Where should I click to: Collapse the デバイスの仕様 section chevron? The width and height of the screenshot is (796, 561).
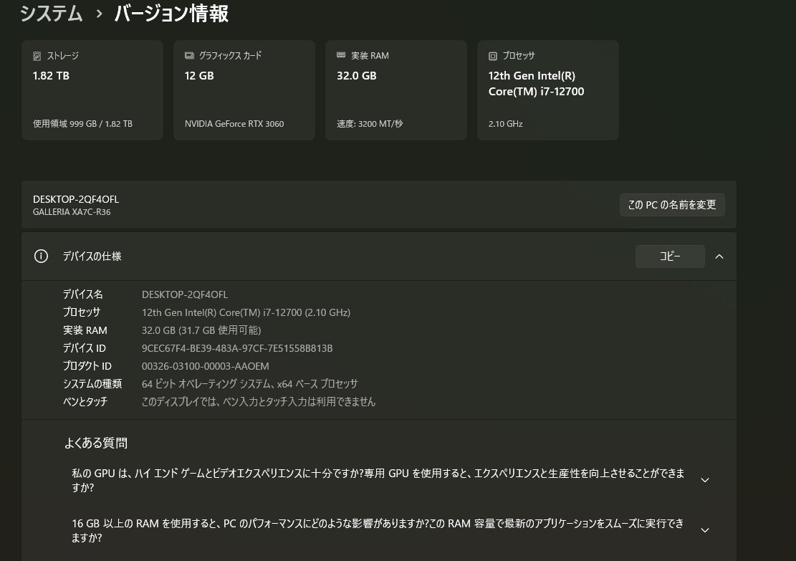click(719, 256)
